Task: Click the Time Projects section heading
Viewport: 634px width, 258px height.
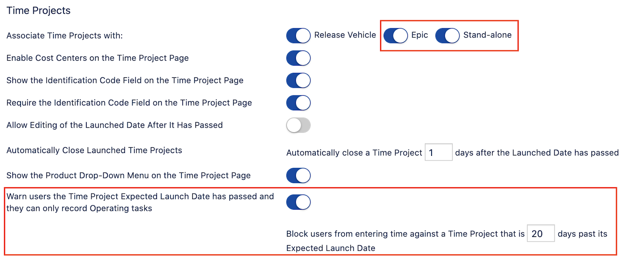Action: [x=38, y=11]
